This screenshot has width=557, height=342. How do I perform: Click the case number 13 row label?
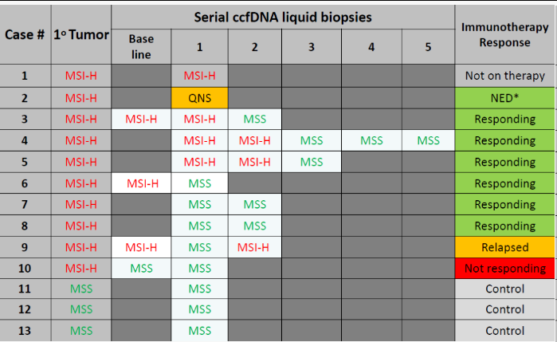click(x=24, y=331)
